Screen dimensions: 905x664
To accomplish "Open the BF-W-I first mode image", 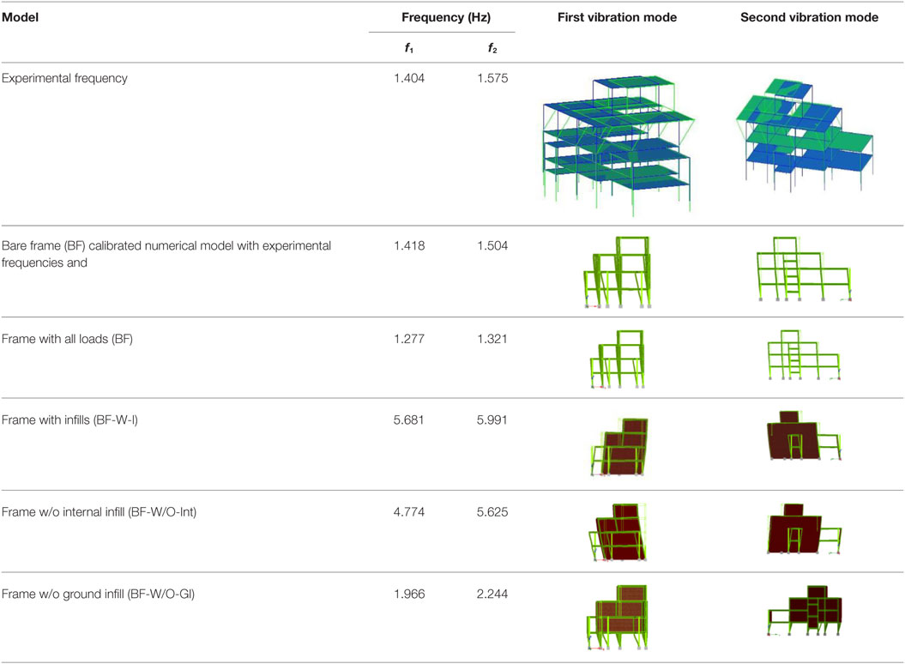I will [619, 447].
